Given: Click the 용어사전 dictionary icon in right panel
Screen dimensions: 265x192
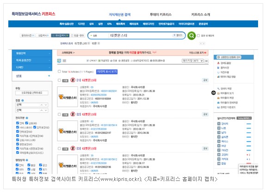Looking at the screenshot, I should (x=218, y=68).
